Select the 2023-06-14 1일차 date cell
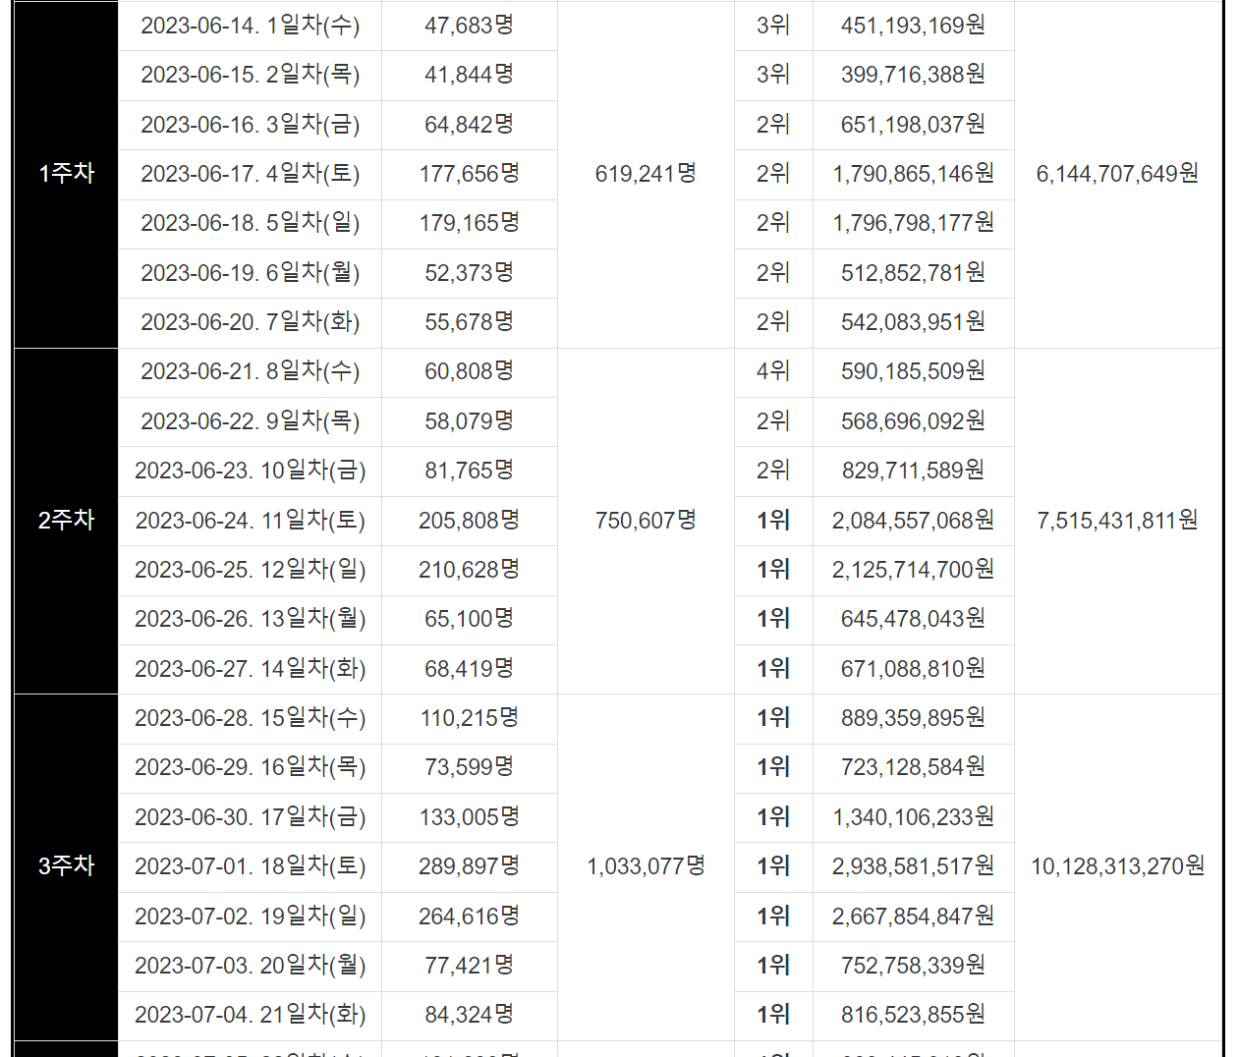Viewport: 1238px width, 1057px height. point(250,26)
